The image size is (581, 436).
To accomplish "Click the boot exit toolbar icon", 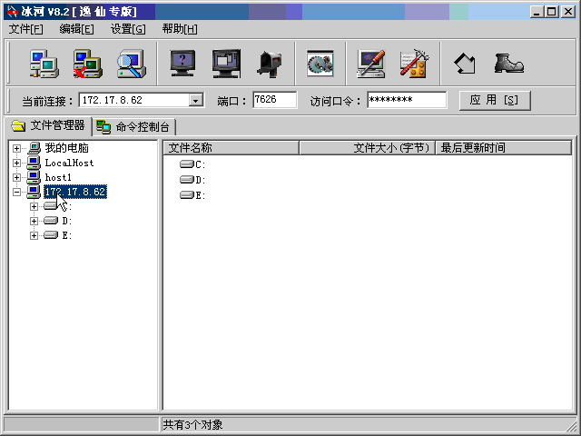I will coord(509,64).
